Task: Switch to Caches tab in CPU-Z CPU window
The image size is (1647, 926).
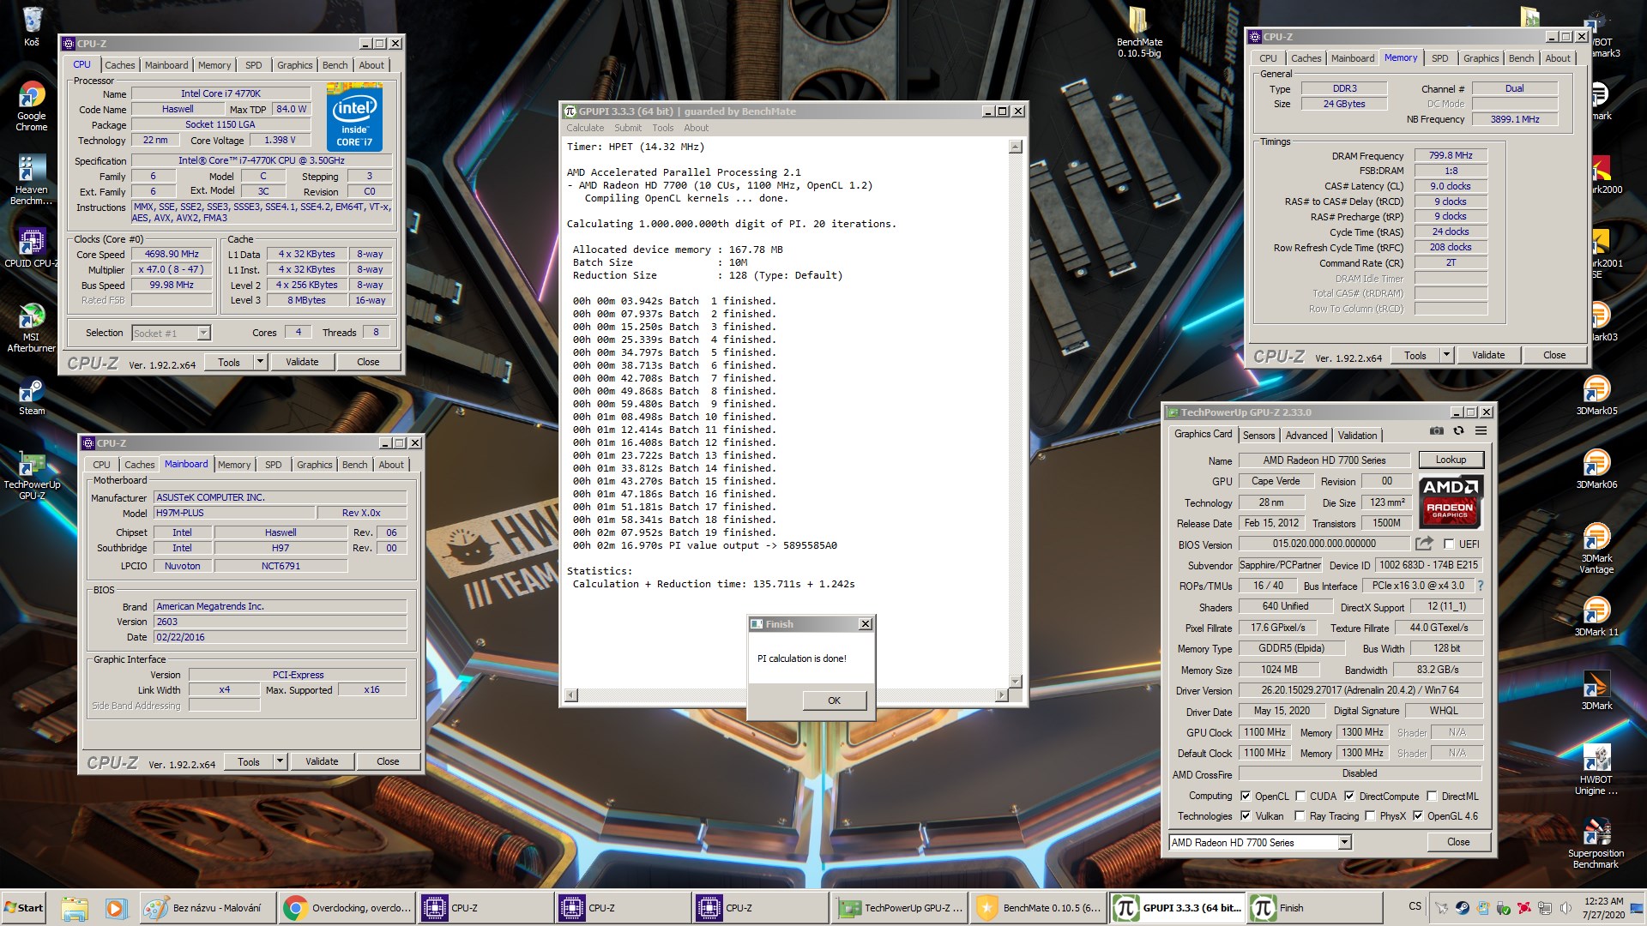Action: coord(119,65)
